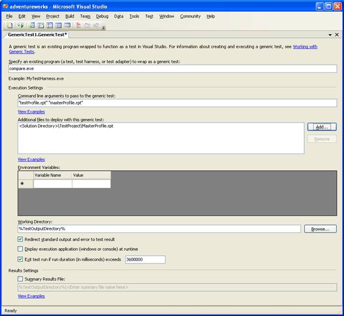This screenshot has width=344, height=316.
Task: Open View Examples link below additional files
Action: tap(31, 160)
